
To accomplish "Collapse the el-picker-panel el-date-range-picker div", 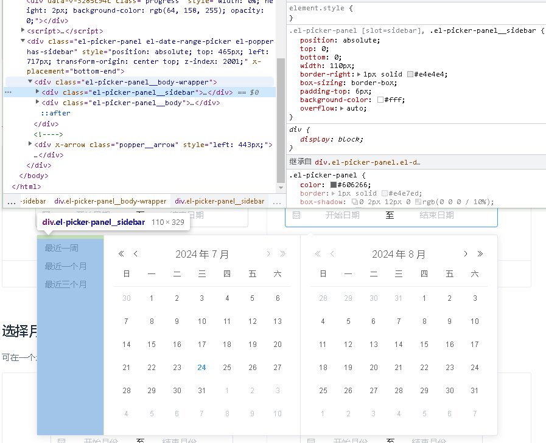I will [23, 41].
